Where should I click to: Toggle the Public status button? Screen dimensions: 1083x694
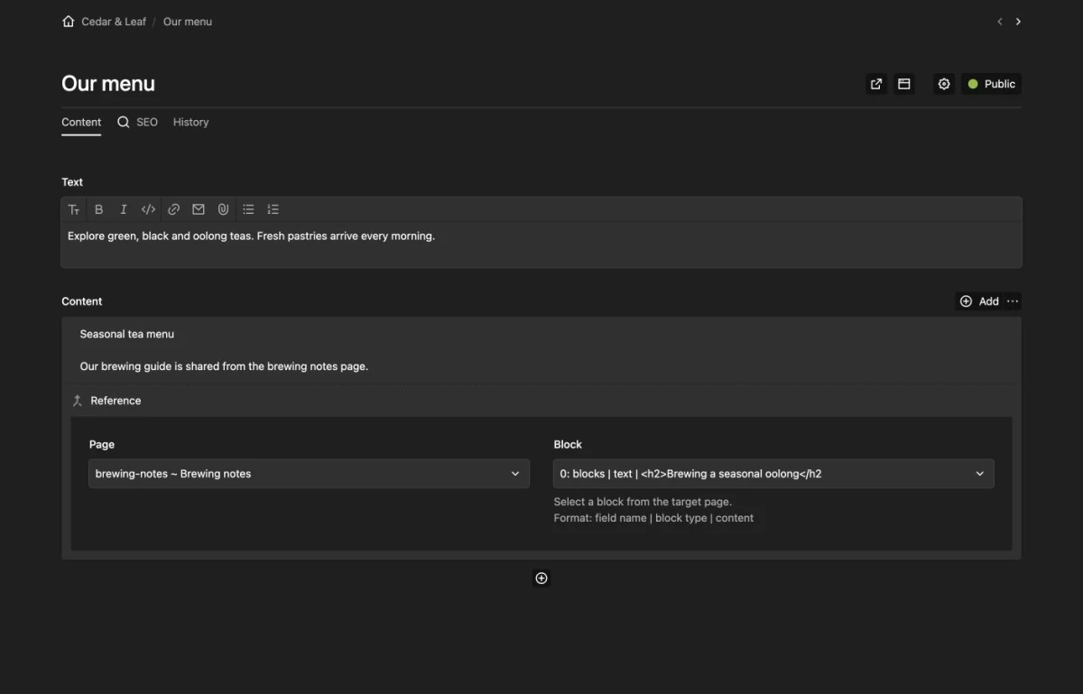(x=992, y=84)
